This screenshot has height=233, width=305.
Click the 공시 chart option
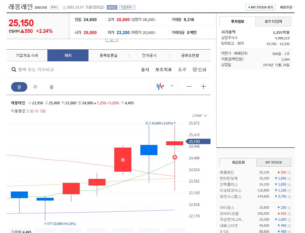pyautogui.click(x=145, y=70)
